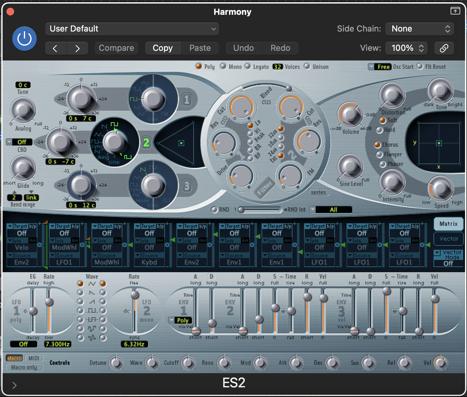The width and height of the screenshot is (467, 397).
Task: Click the oscillator 3 wave knob
Action: point(153,185)
